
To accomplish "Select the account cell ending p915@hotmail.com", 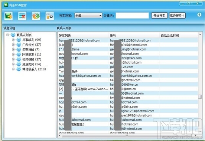I will click(128, 45).
